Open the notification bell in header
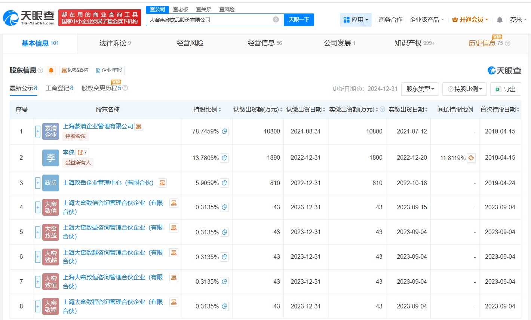This screenshot has width=531, height=320. pos(499,20)
